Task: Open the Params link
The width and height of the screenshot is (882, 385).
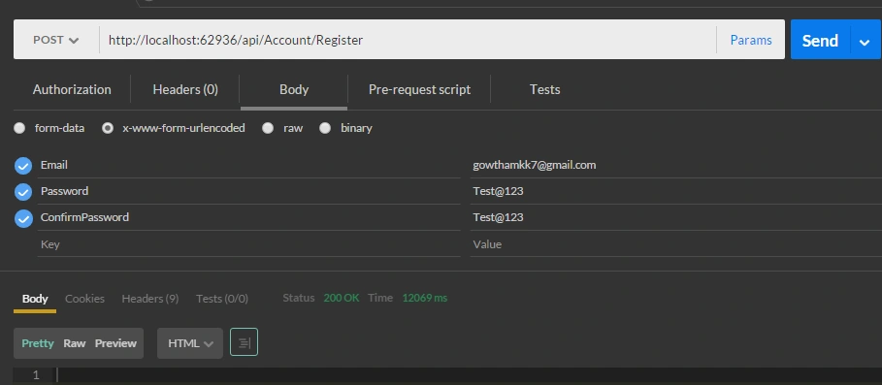Action: click(751, 40)
